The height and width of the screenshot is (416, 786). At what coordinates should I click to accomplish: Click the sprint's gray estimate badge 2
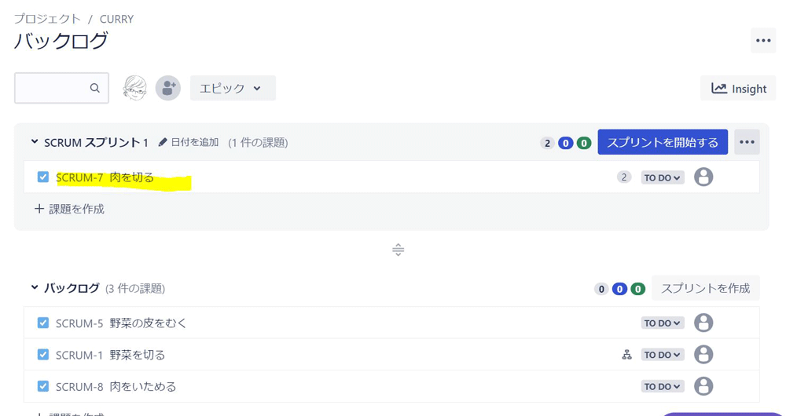(547, 144)
